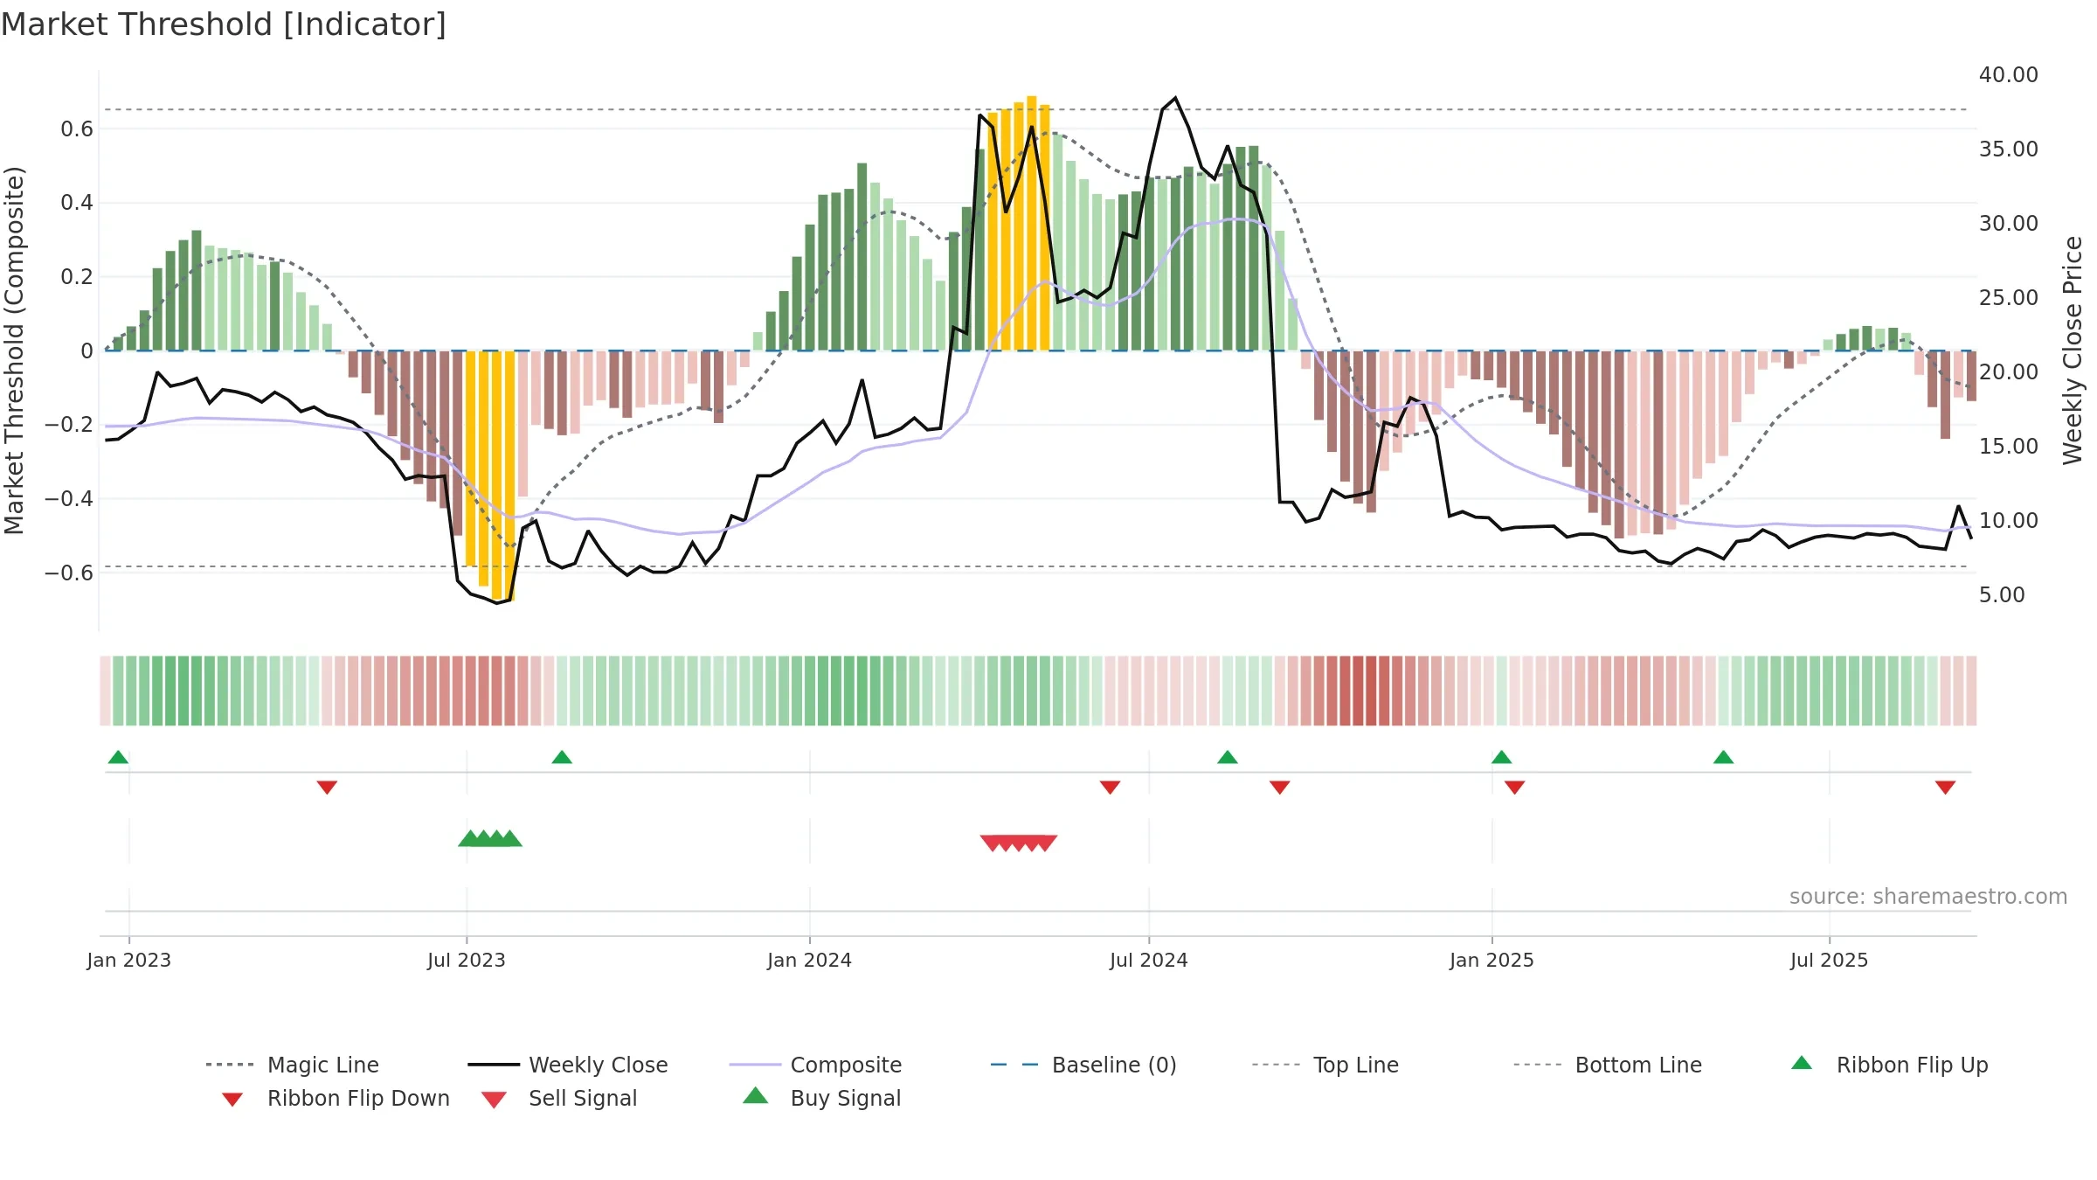Click the cluster of sell signals in spring 2024
This screenshot has width=2097, height=1180.
click(1019, 843)
